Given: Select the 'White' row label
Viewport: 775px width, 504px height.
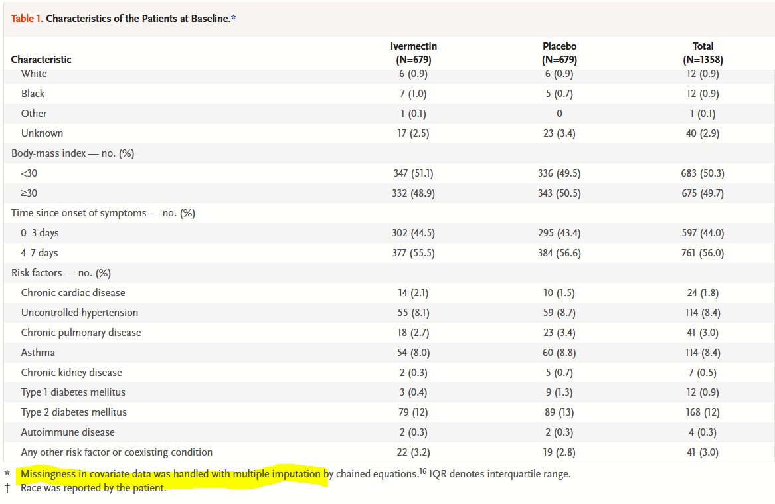Looking at the screenshot, I should (x=34, y=74).
